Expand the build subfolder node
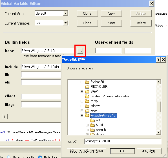168x158 pixels. point(87,125)
